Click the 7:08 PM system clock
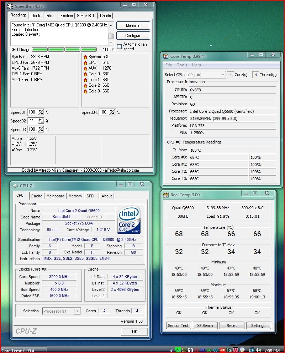 point(272,350)
